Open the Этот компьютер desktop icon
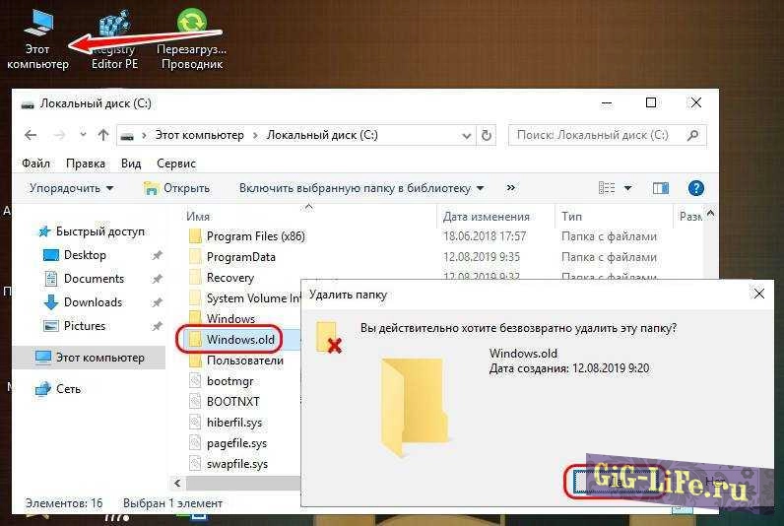Image resolution: width=784 pixels, height=526 pixels. coord(38,39)
